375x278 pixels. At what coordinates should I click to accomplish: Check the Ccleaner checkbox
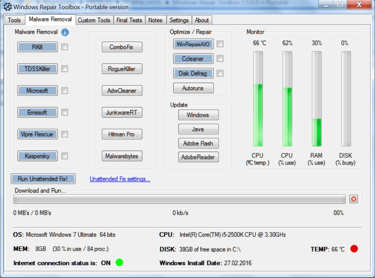click(x=220, y=59)
